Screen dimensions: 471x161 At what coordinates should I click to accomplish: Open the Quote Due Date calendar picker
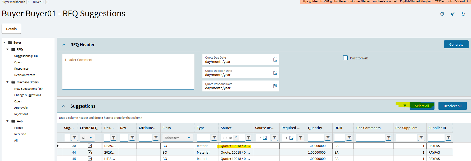(x=275, y=60)
